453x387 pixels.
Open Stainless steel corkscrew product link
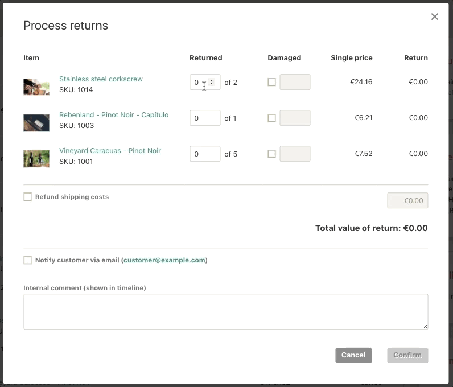[101, 79]
